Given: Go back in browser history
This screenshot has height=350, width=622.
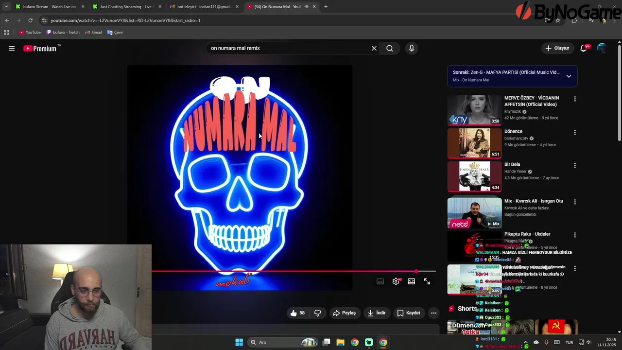Looking at the screenshot, I should click(x=7, y=20).
